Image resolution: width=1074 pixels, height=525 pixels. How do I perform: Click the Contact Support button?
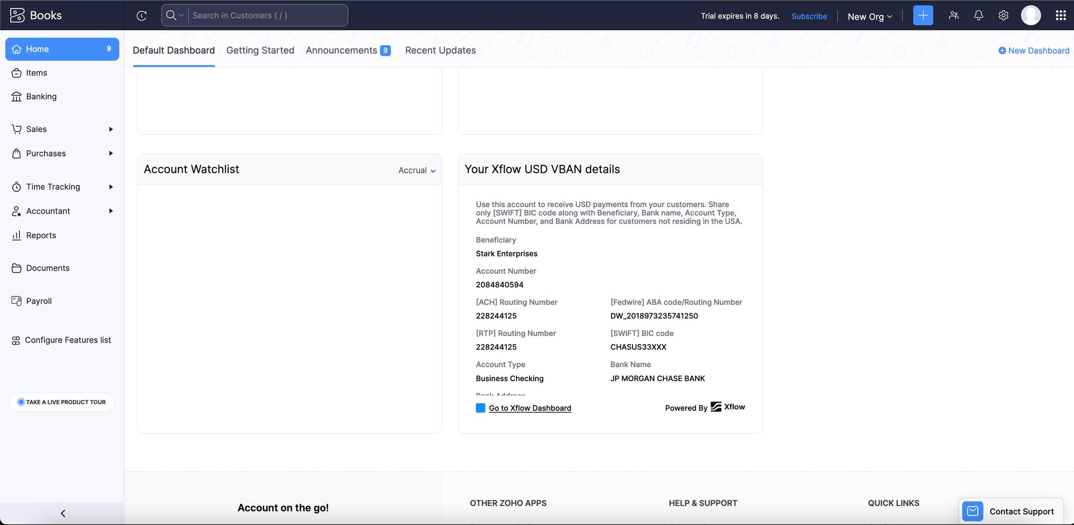point(1010,512)
